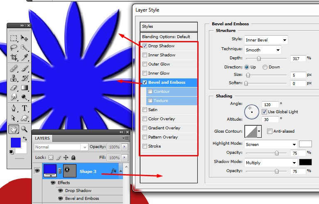Click the Depth slider handle
This screenshot has height=204, width=319.
click(259, 58)
